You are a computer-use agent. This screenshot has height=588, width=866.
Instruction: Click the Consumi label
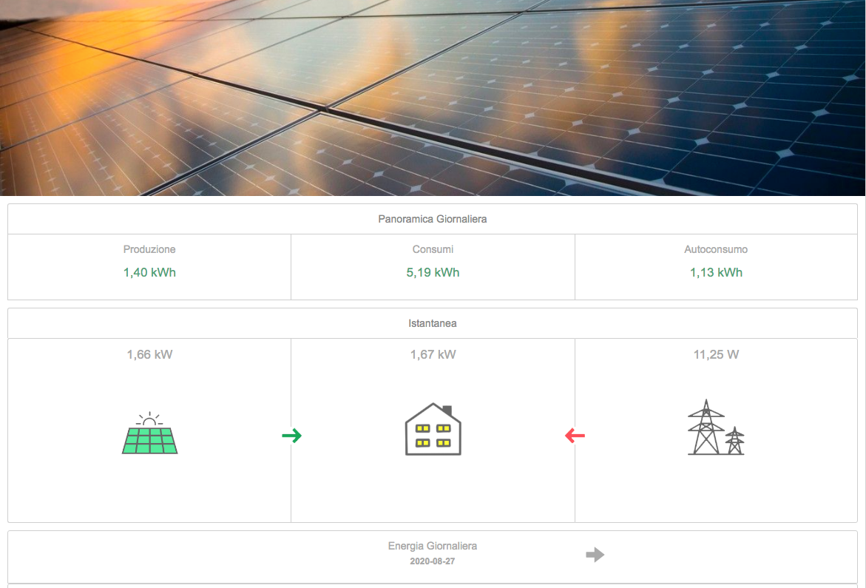pos(433,249)
